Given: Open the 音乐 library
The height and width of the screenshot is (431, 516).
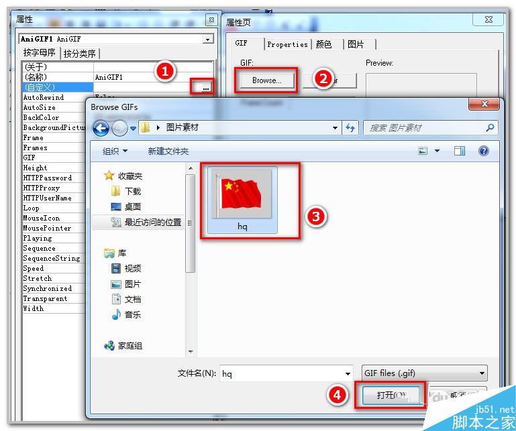Looking at the screenshot, I should pyautogui.click(x=126, y=314).
